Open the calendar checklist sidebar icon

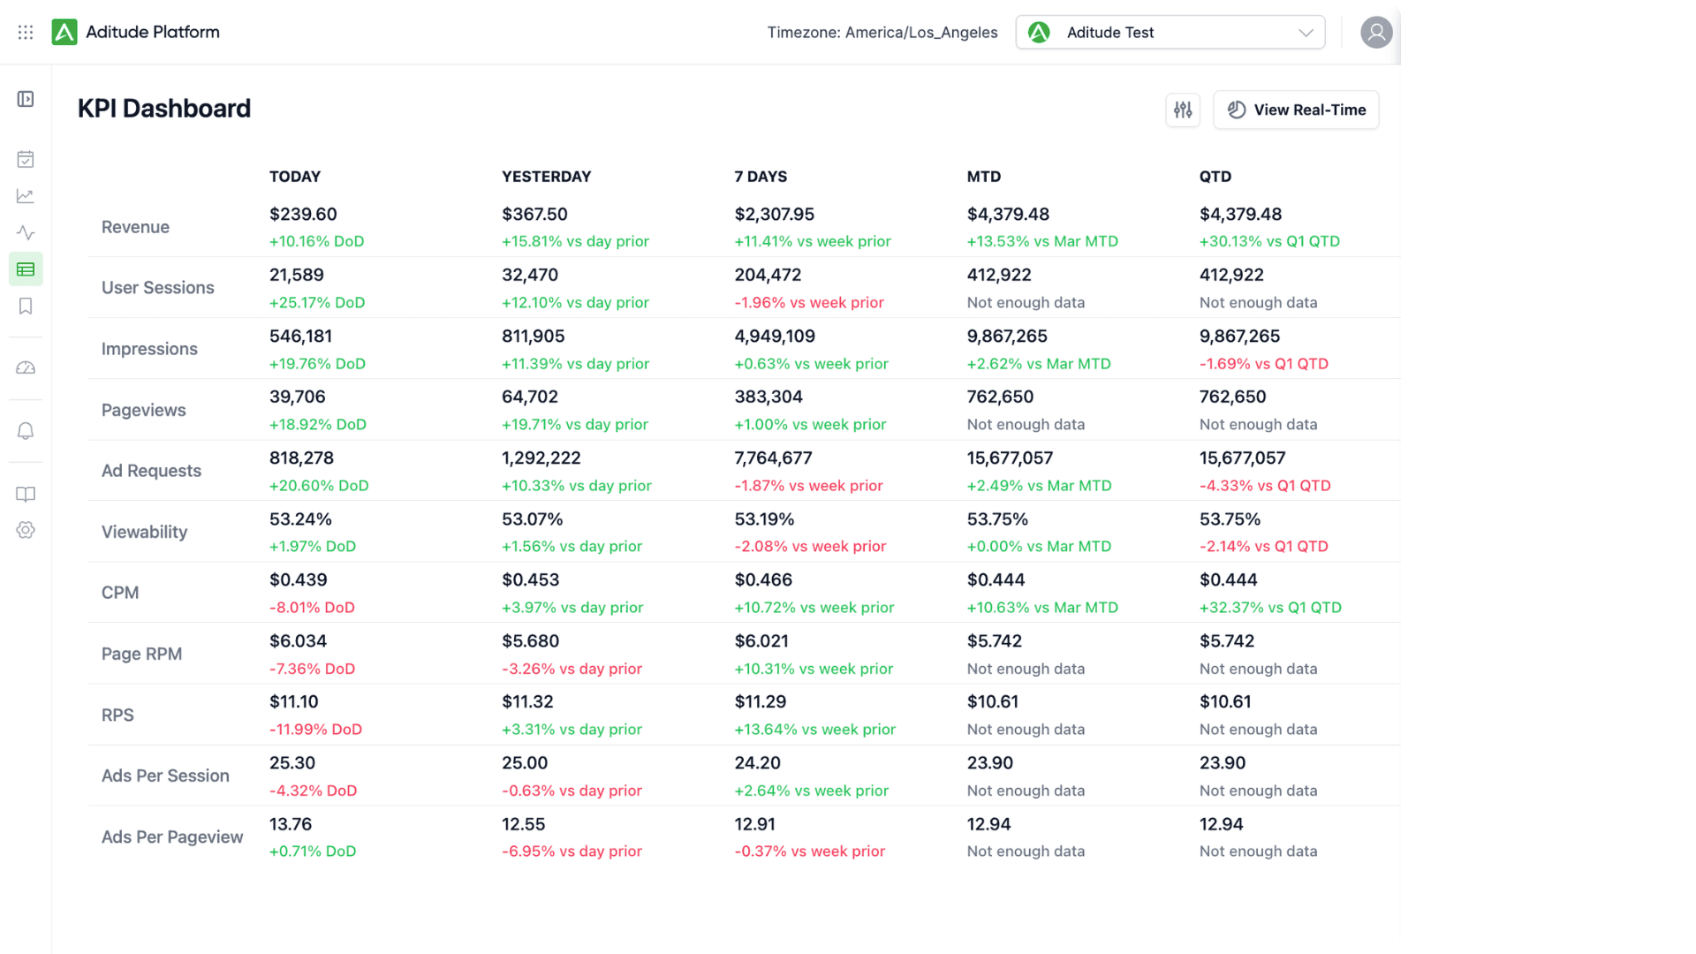click(26, 159)
